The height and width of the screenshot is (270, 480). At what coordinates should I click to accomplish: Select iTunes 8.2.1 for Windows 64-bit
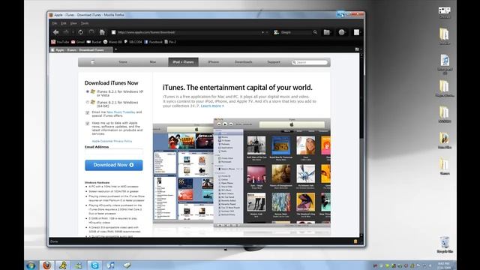click(x=88, y=102)
